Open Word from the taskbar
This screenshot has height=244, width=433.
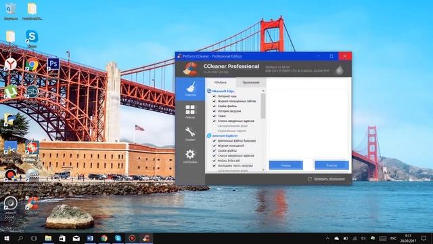(90, 238)
